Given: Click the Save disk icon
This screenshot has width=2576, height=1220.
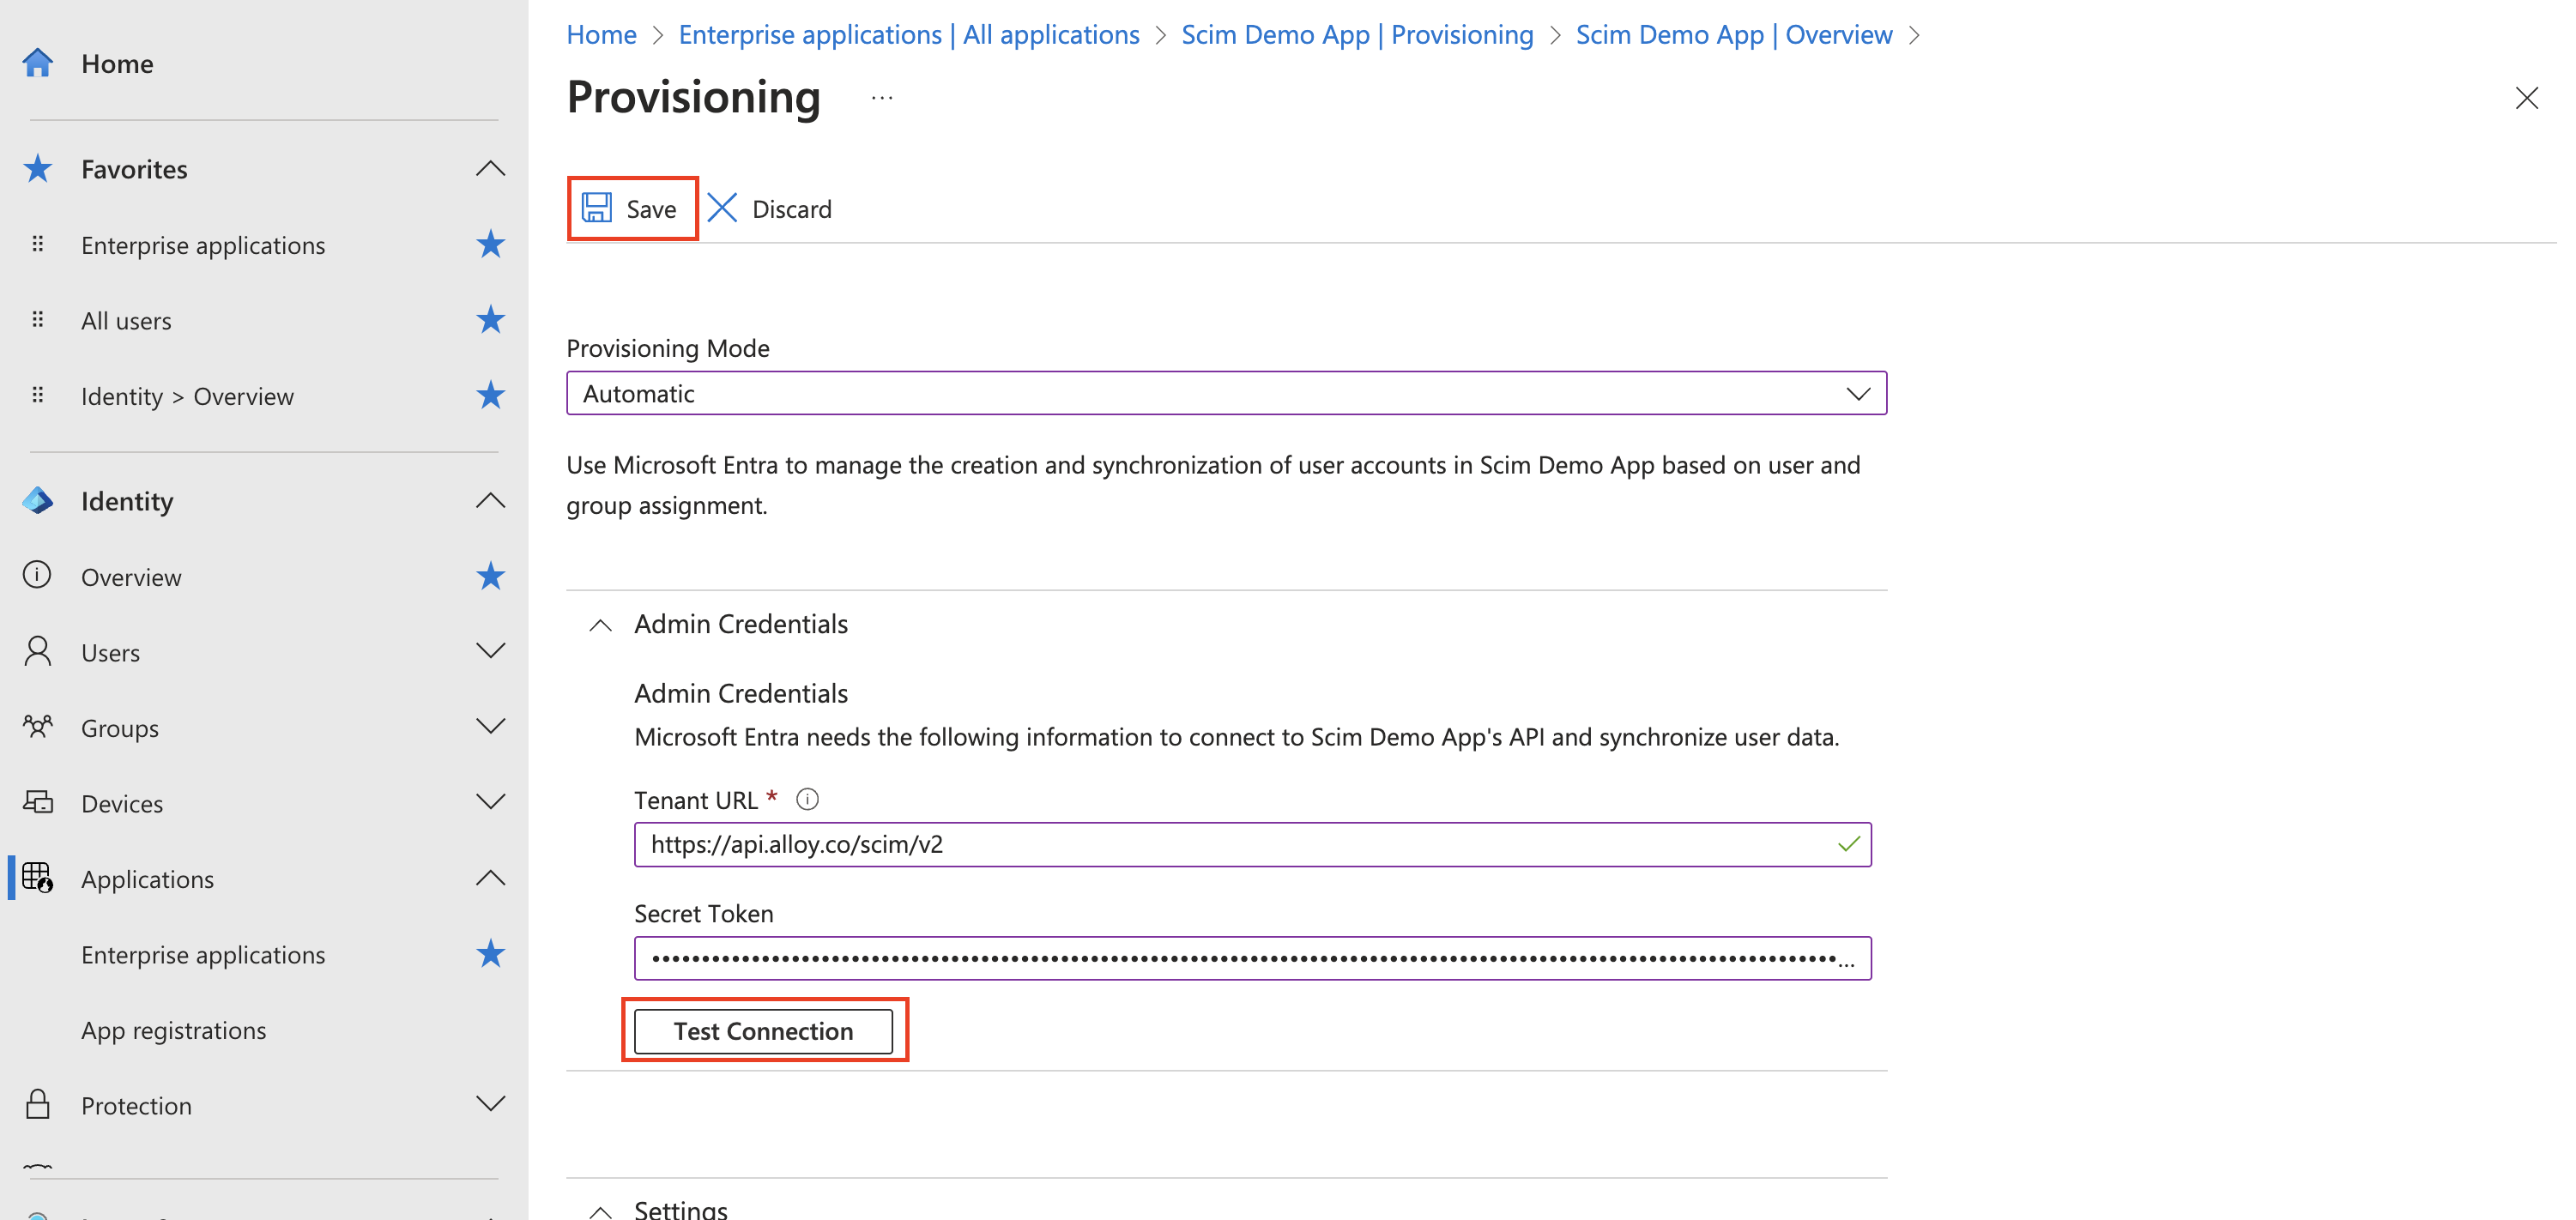Looking at the screenshot, I should [597, 208].
